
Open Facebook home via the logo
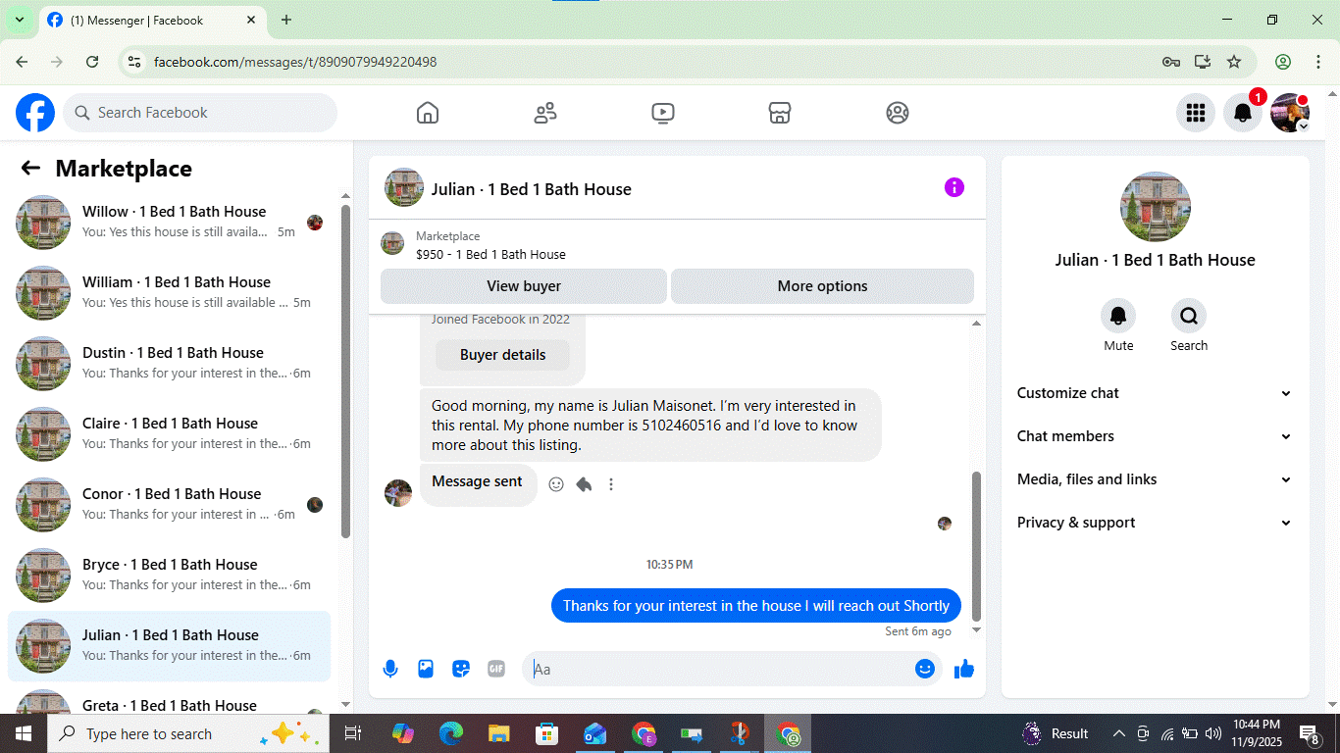click(x=35, y=113)
